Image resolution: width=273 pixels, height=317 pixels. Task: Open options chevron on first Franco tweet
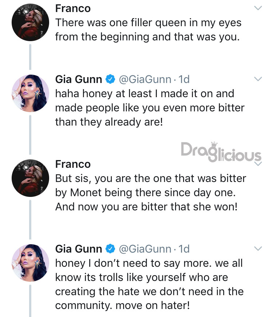258,8
